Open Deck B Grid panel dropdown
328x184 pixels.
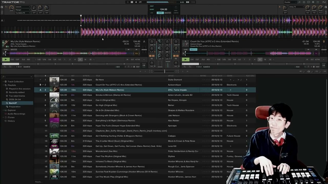click(x=298, y=67)
